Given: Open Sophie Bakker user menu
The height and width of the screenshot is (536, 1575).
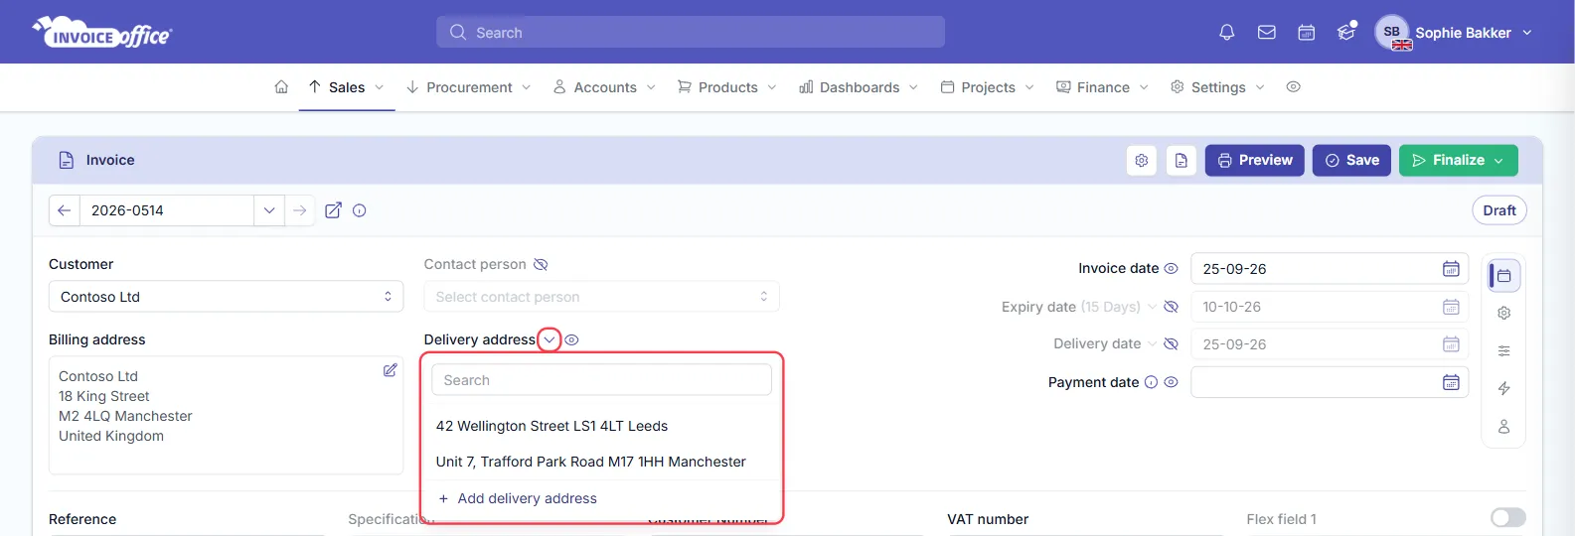Looking at the screenshot, I should click(1455, 33).
